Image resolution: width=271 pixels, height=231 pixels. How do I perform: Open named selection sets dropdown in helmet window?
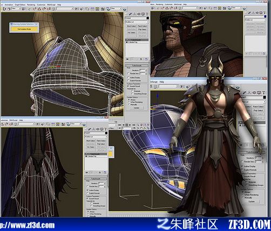pyautogui.click(x=65, y=9)
